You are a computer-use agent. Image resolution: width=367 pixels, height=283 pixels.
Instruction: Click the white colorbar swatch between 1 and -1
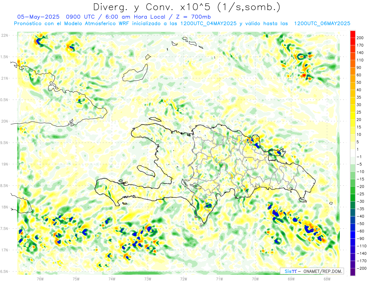pyautogui.click(x=353, y=153)
